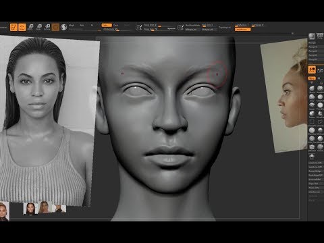
Task: Select the right brush in the grid's fourth row
Action: 320,114
